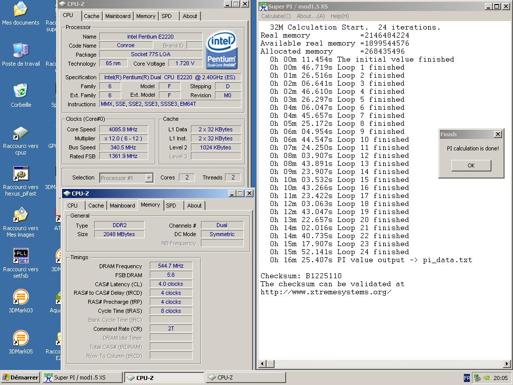Click the Loop 24 finished line
Screen dimensions: 513x385
[340, 252]
